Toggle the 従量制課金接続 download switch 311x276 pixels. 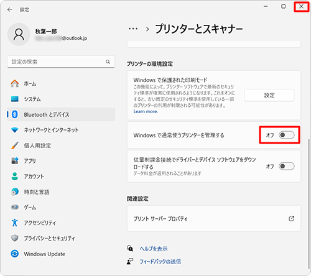[287, 166]
